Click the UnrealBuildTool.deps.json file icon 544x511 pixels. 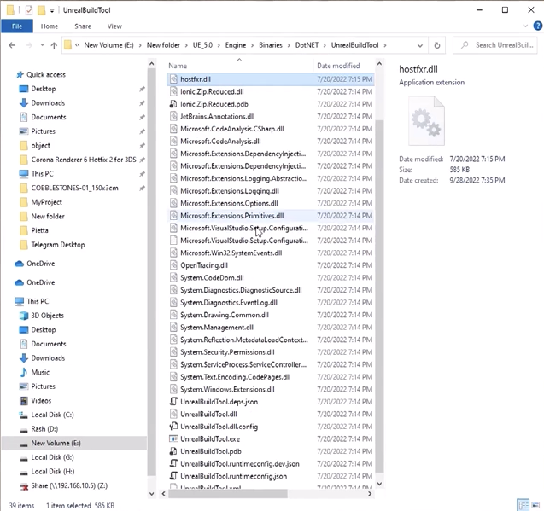tap(173, 402)
